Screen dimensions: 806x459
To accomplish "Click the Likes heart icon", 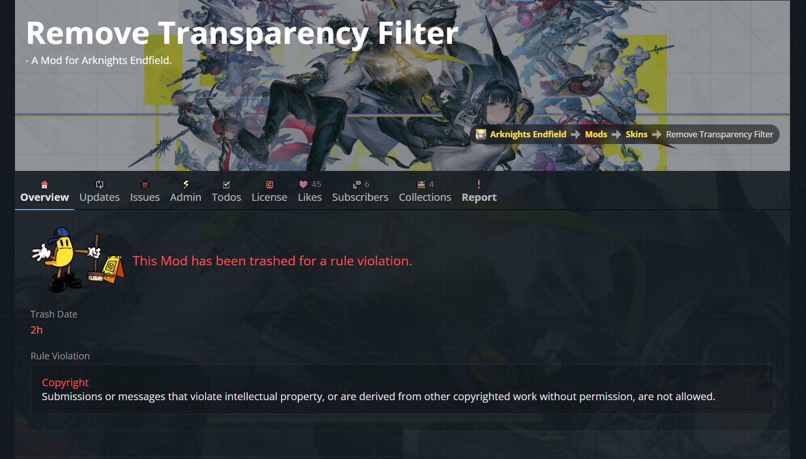I will [x=303, y=184].
